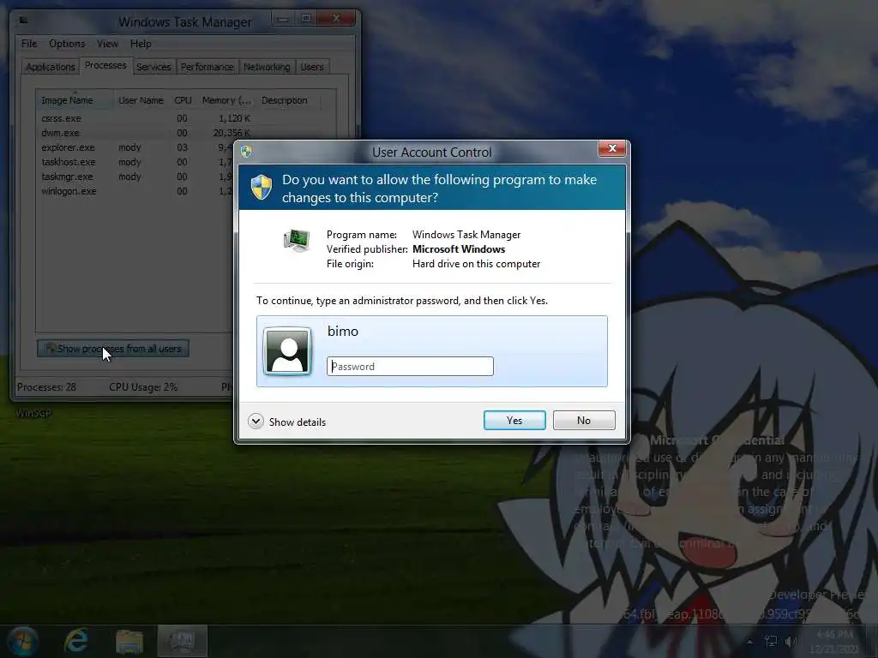Click the Processes: 28 status bar entry
Viewport: 878px width, 658px height.
[x=46, y=387]
